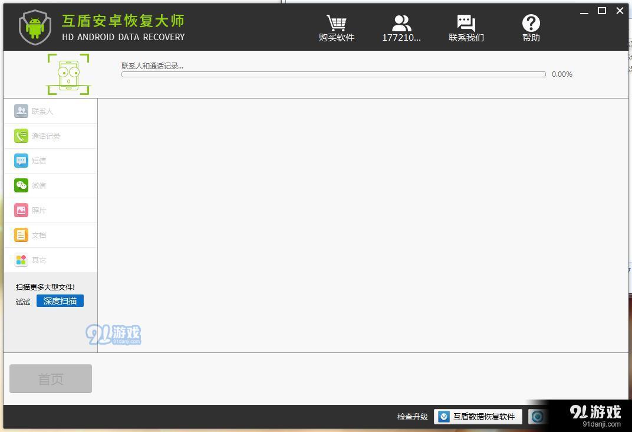Viewport: 632px width, 432px height.
Task: Click the 联系人和通话记录... scan status text
Action: tap(152, 66)
